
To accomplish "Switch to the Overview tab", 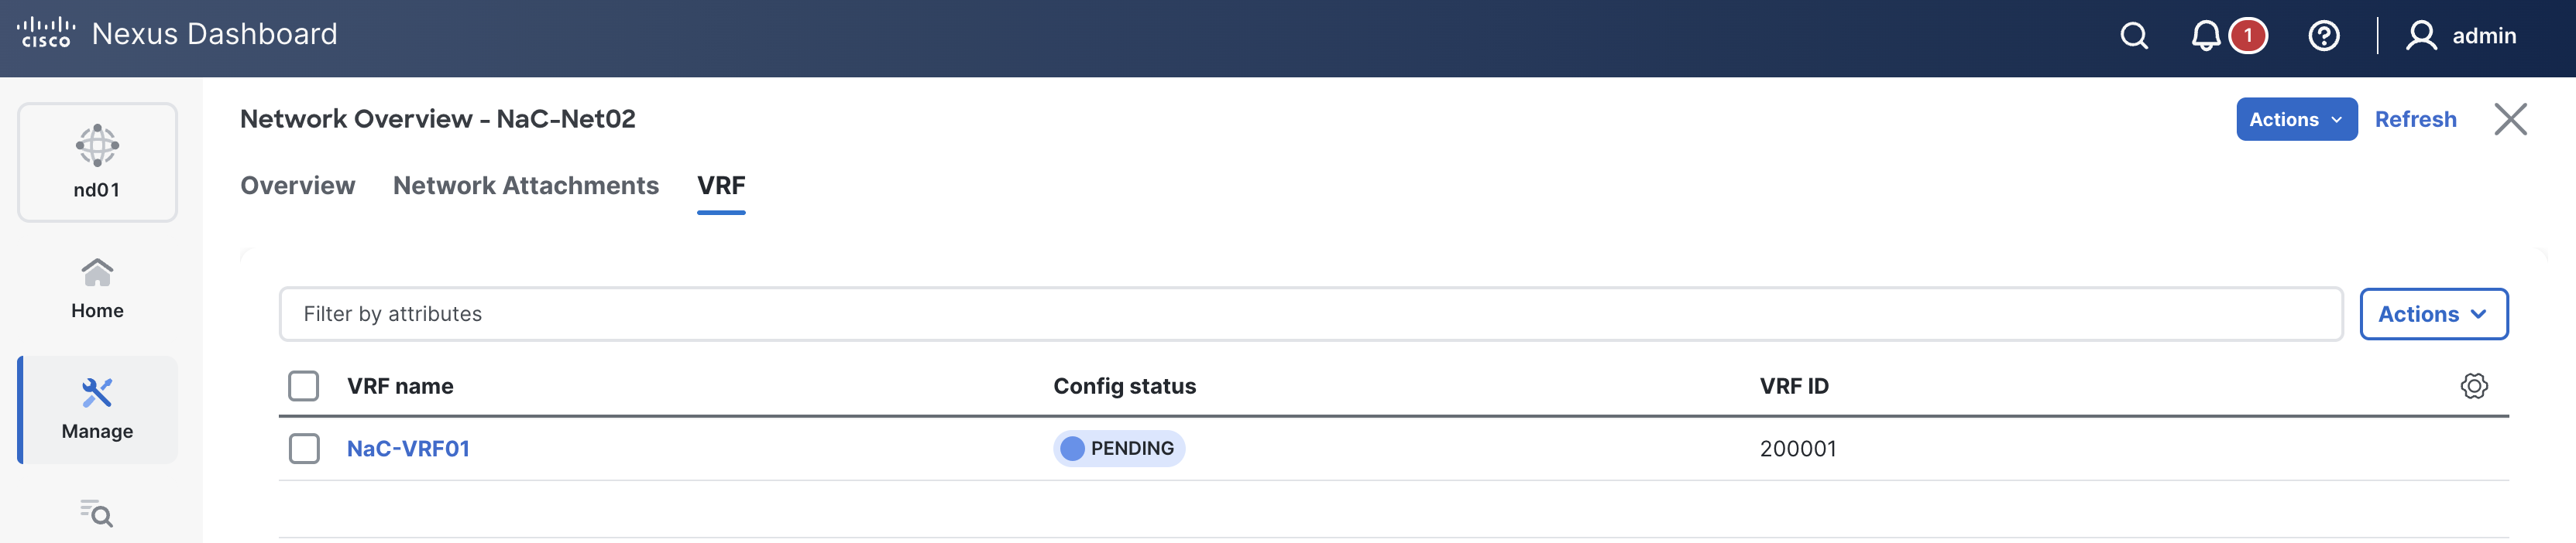I will [x=297, y=186].
